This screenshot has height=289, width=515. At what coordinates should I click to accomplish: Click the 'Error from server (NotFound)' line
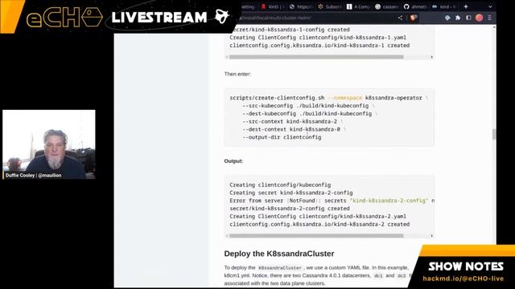pyautogui.click(x=332, y=201)
